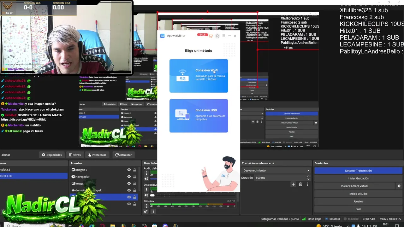
Task: Add a new scene transition (plus)
Action: 293,184
